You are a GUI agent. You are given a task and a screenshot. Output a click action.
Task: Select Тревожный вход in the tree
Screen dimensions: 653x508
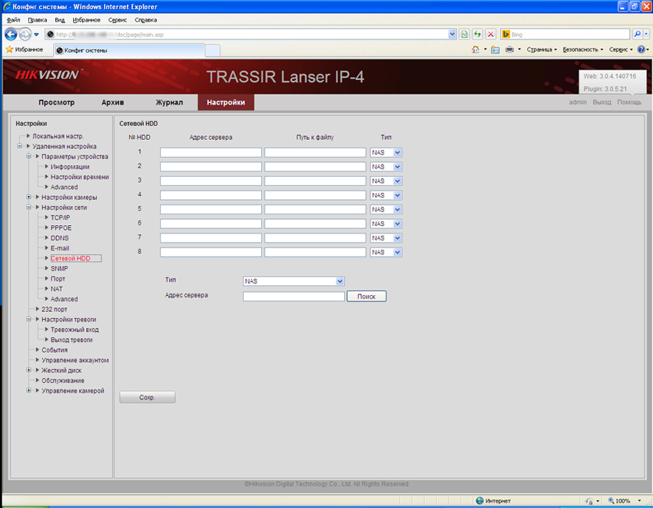[x=75, y=330]
